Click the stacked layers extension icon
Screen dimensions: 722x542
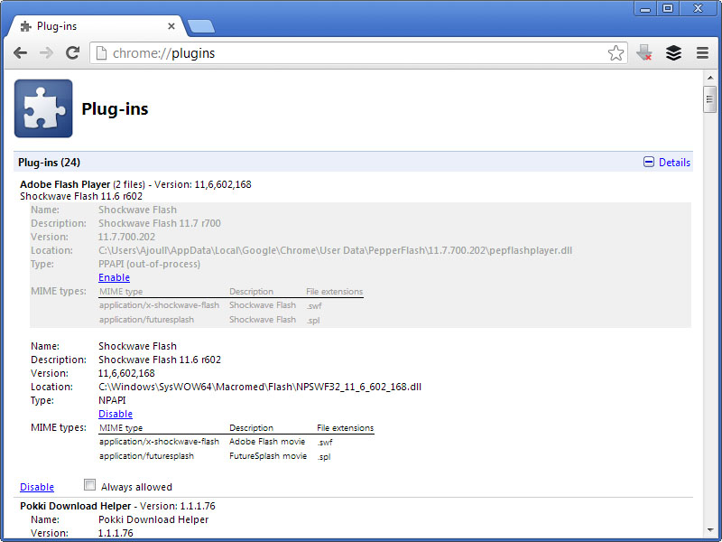(x=673, y=53)
